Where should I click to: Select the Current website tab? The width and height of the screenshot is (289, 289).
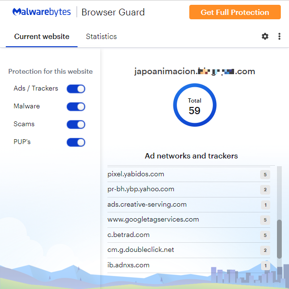(x=41, y=37)
